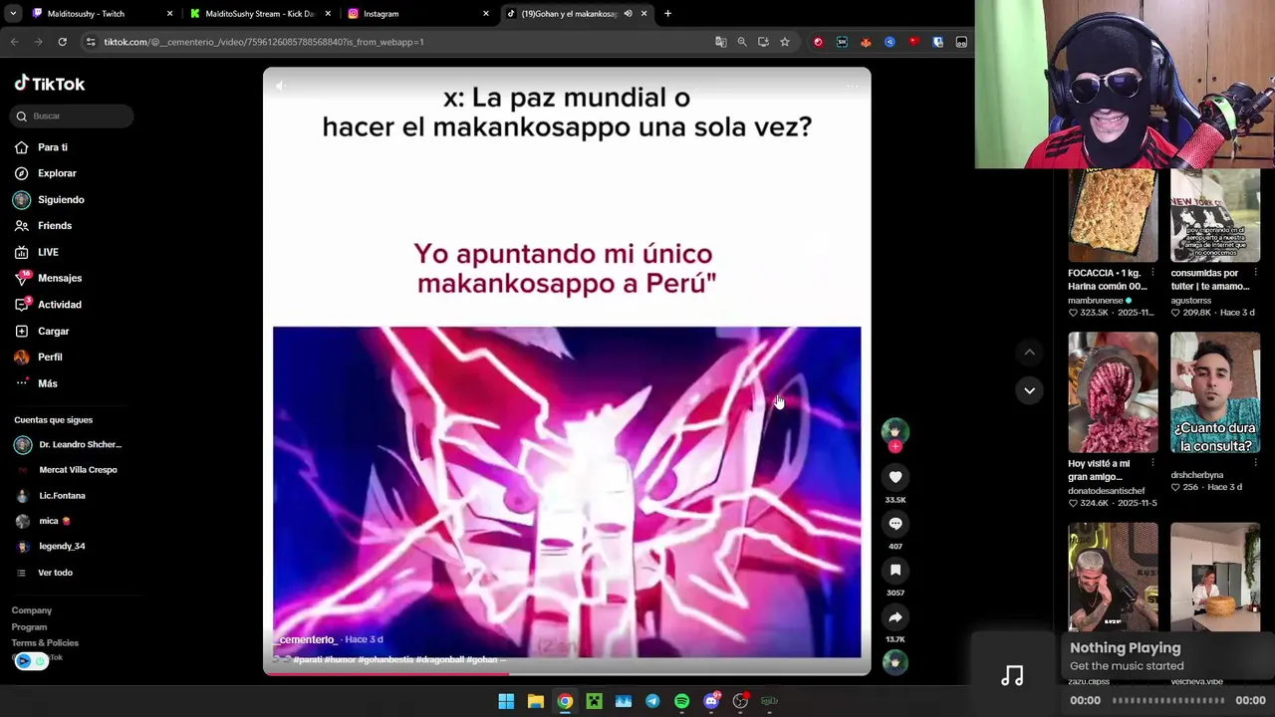Open the spinning sound disc icon
1275x717 pixels.
point(894,662)
